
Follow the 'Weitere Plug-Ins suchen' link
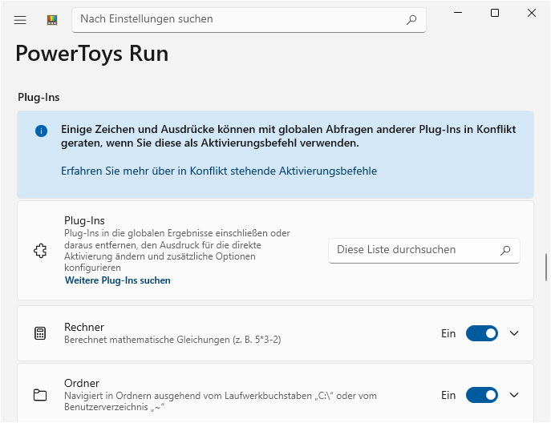(118, 280)
